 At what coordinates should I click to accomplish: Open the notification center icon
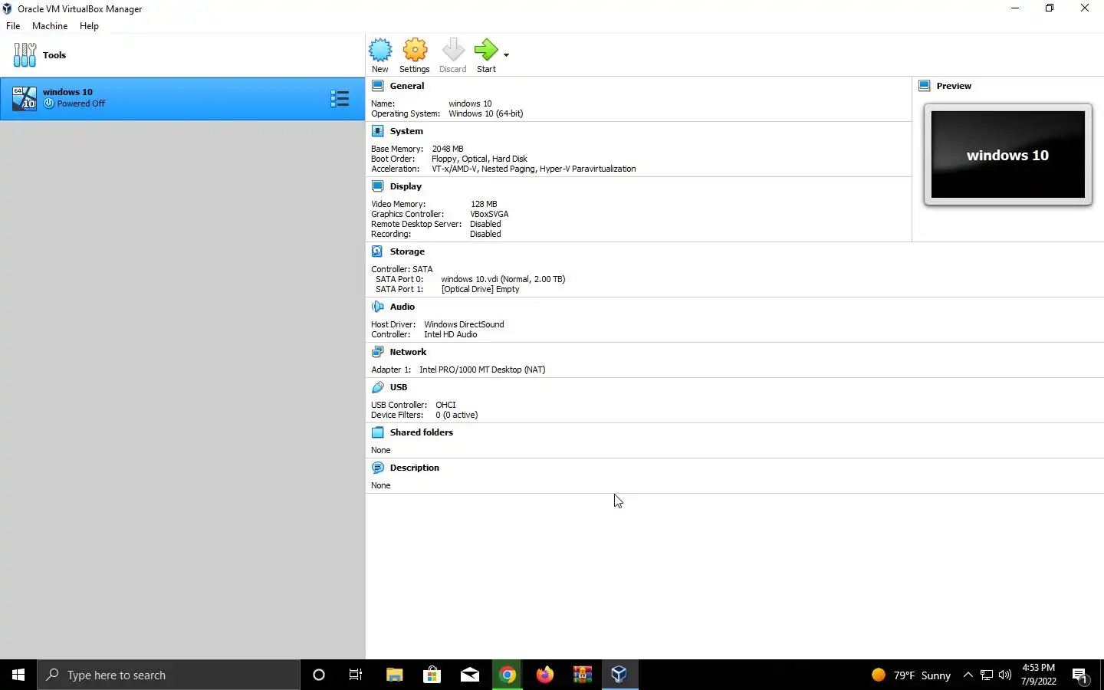[1080, 675]
